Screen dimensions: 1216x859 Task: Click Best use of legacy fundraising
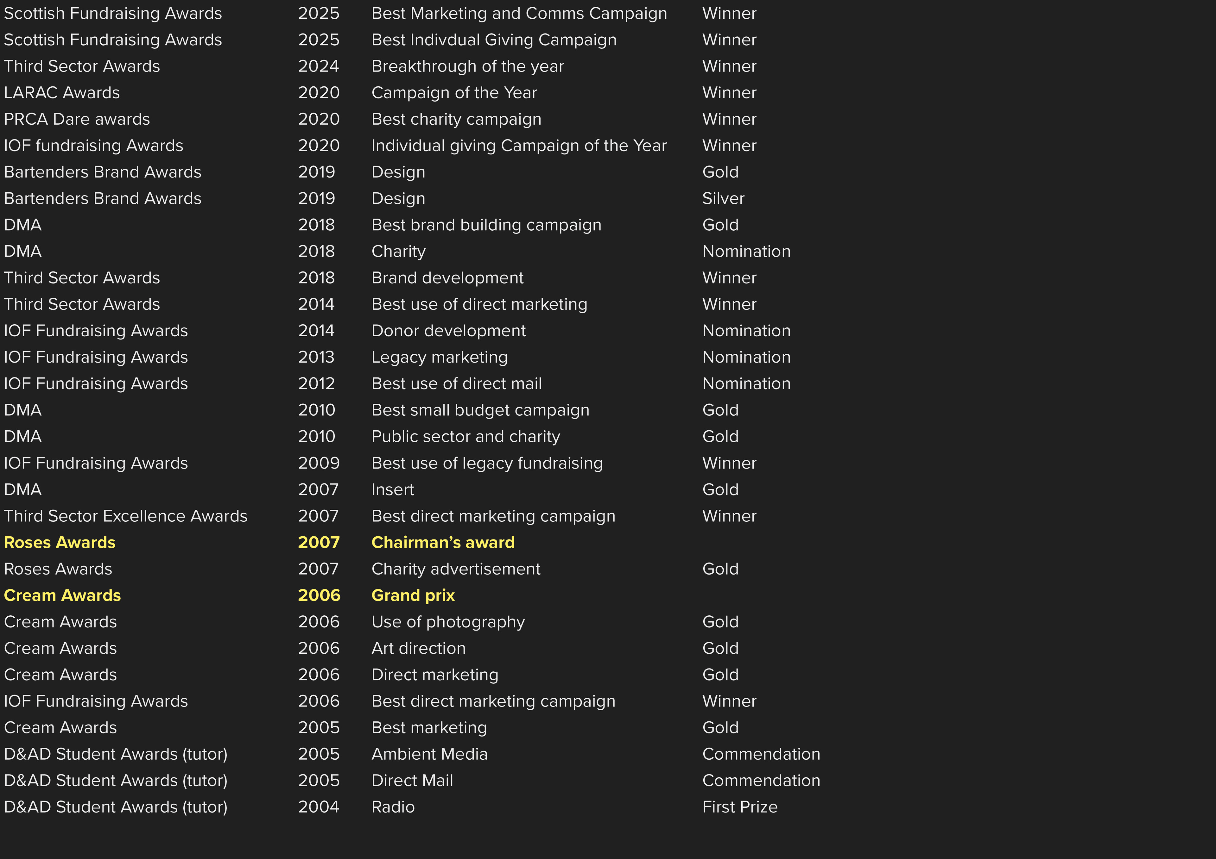487,463
